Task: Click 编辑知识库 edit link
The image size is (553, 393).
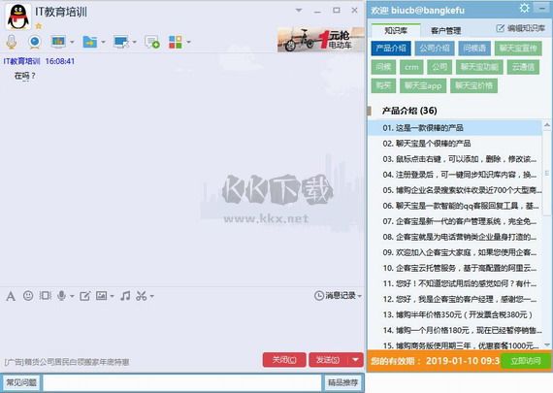Action: point(521,28)
